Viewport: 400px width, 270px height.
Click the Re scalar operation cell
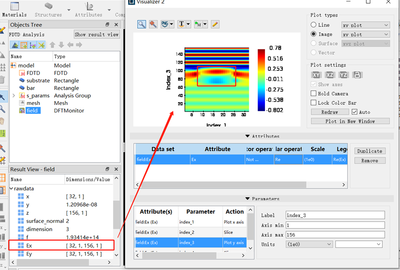point(288,160)
